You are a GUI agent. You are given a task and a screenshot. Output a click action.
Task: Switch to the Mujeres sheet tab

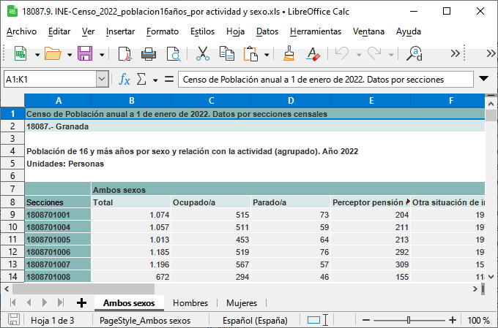click(241, 302)
